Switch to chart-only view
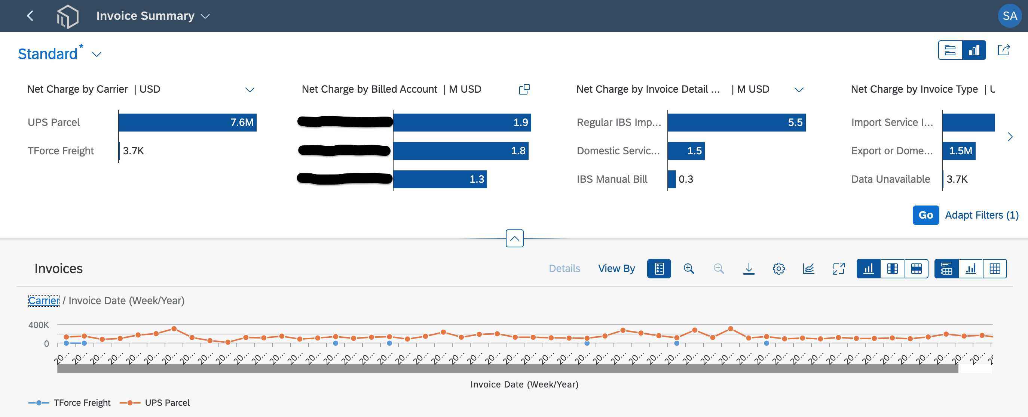The height and width of the screenshot is (417, 1028). [970, 269]
